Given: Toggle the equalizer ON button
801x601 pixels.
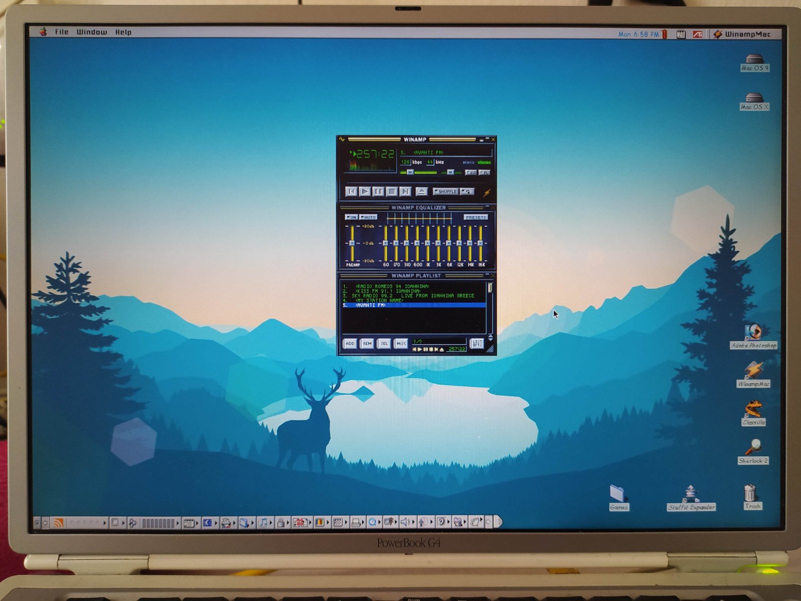Looking at the screenshot, I should tap(351, 217).
